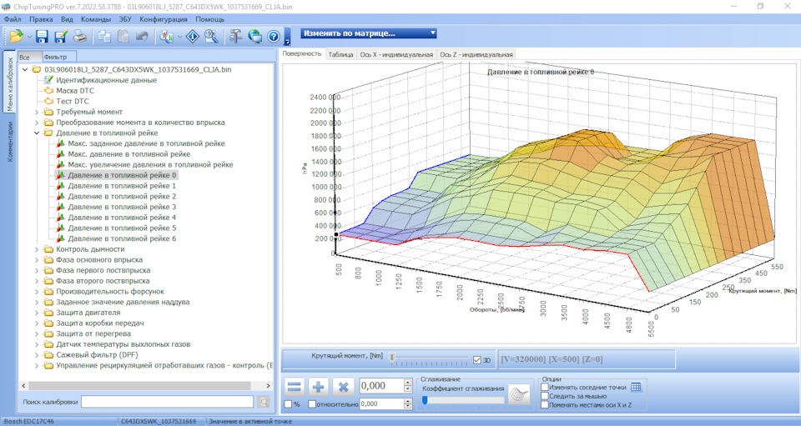
Task: Click the search icon next to Поиск калибровки field
Action: 264,402
